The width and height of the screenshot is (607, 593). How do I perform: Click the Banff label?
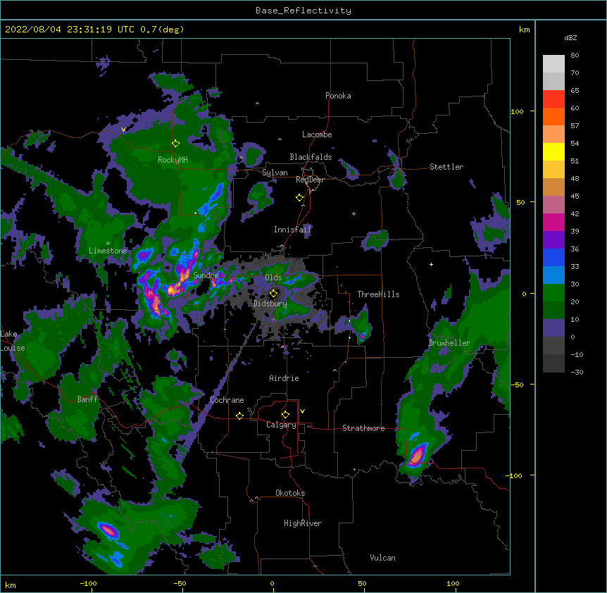tap(87, 399)
